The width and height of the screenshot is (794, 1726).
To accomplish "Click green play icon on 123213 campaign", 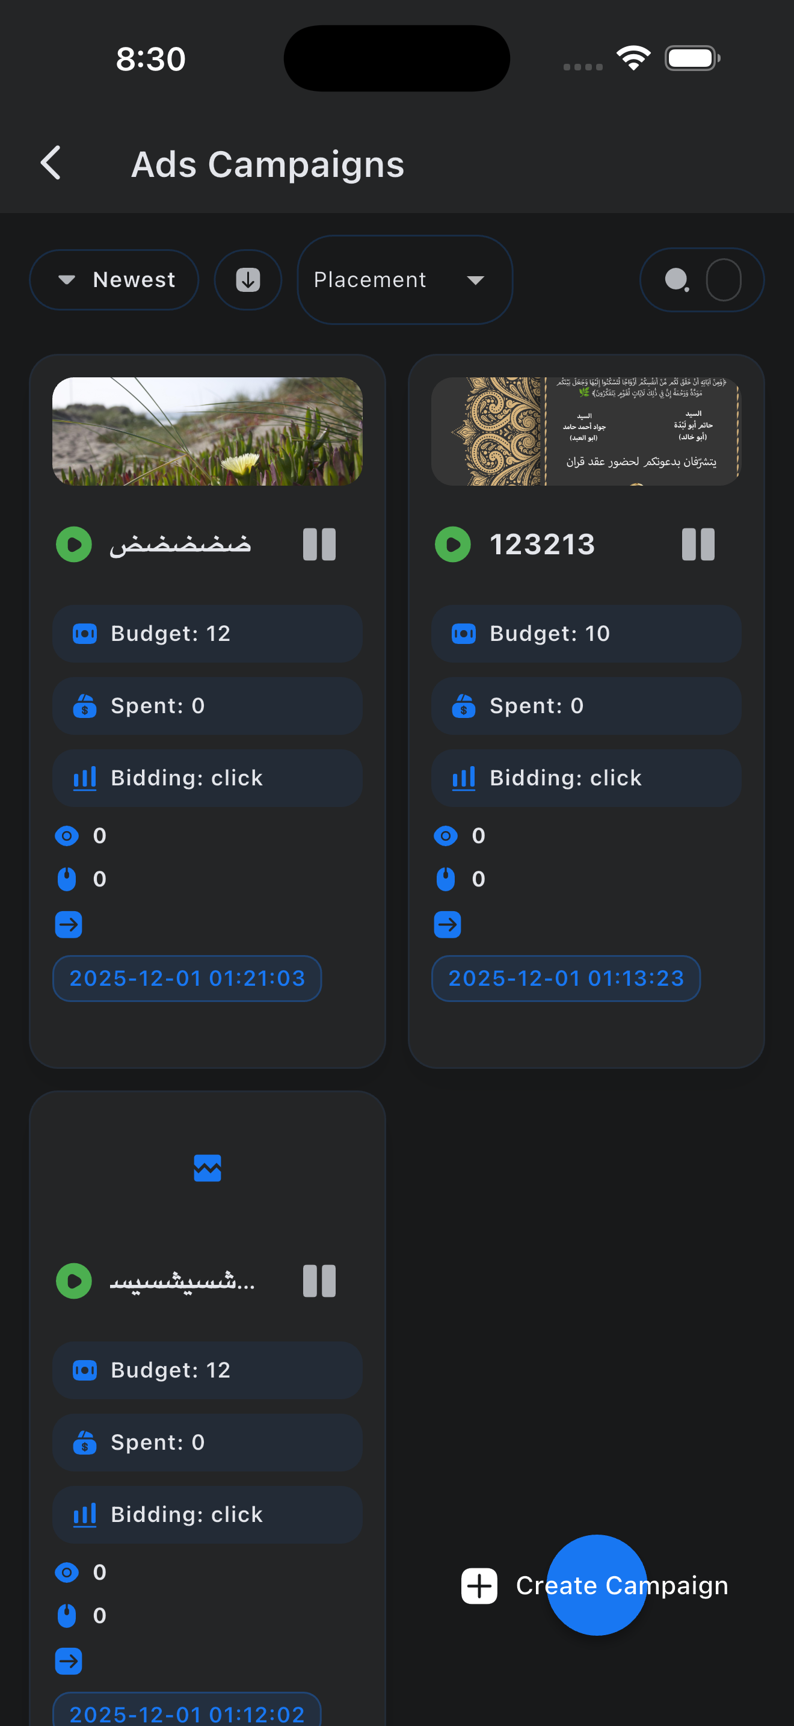I will coord(452,544).
